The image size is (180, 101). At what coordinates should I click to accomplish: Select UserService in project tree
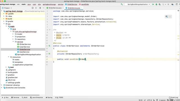(24, 52)
